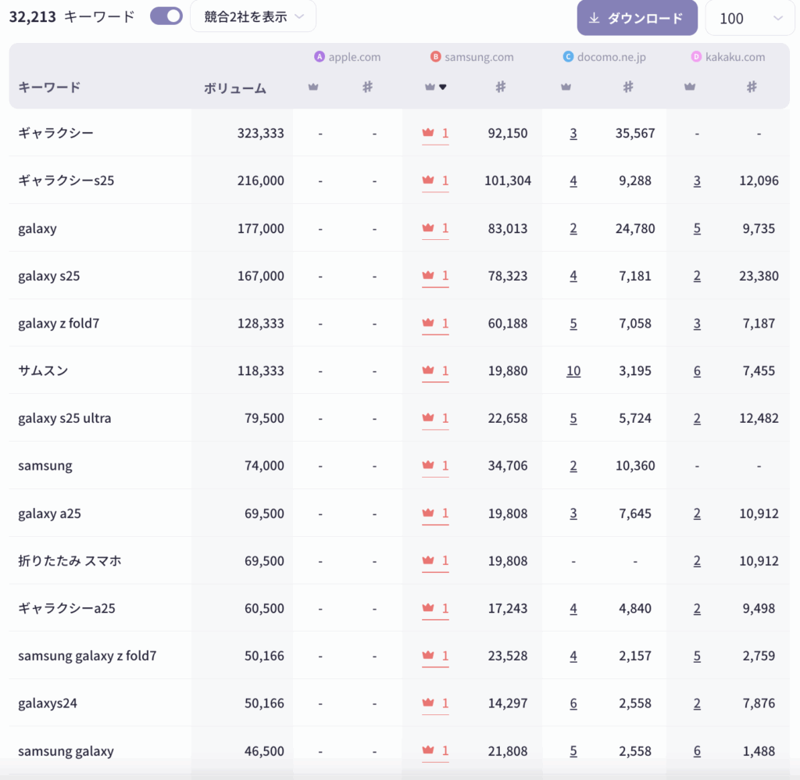Image resolution: width=800 pixels, height=780 pixels.
Task: Click hash icon under docomo.ne.jp column
Action: tap(627, 88)
